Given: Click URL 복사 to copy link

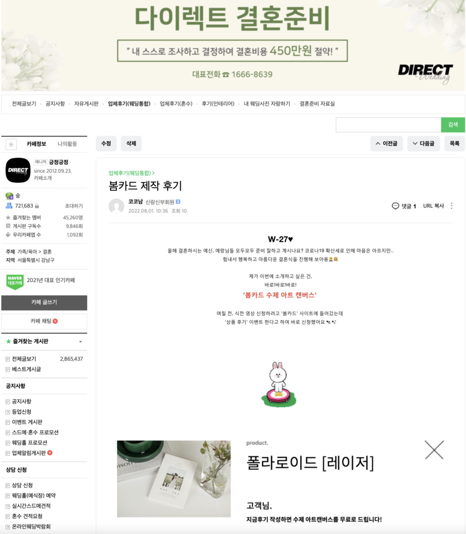Looking at the screenshot, I should click(x=433, y=206).
